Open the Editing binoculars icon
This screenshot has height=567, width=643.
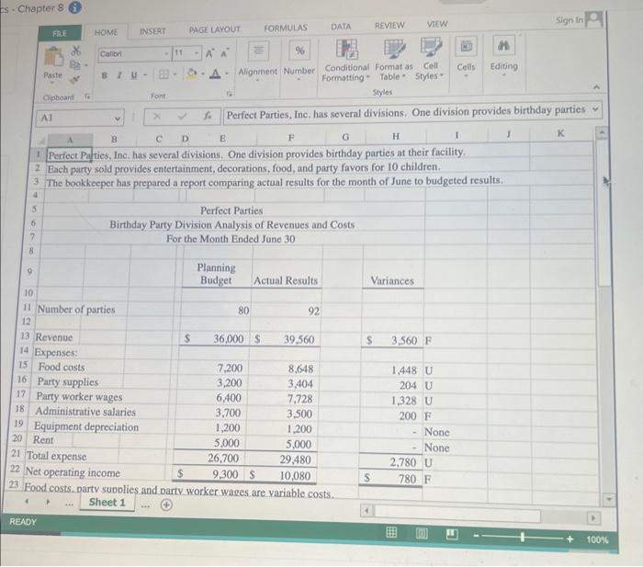pyautogui.click(x=503, y=46)
